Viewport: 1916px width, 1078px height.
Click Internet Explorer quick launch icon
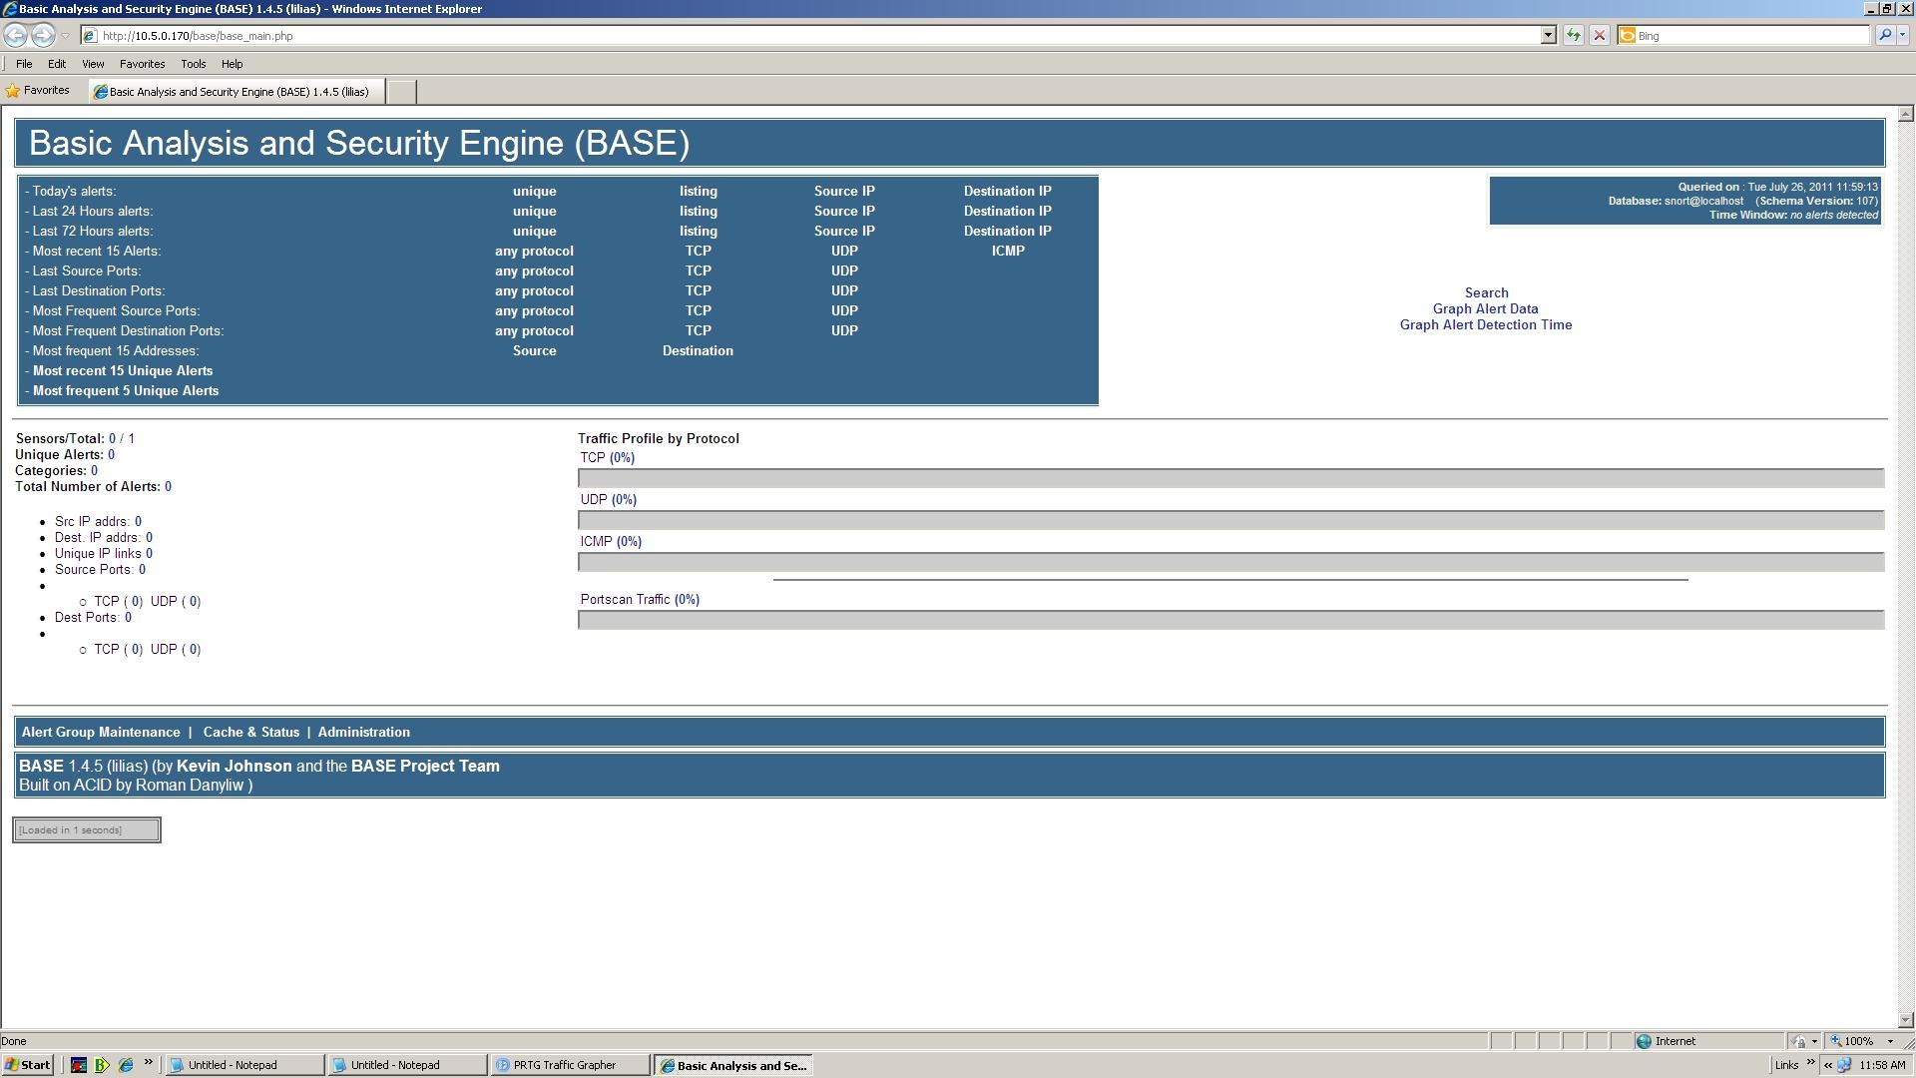pos(126,1065)
